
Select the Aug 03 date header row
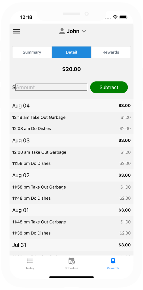[x=71, y=140]
